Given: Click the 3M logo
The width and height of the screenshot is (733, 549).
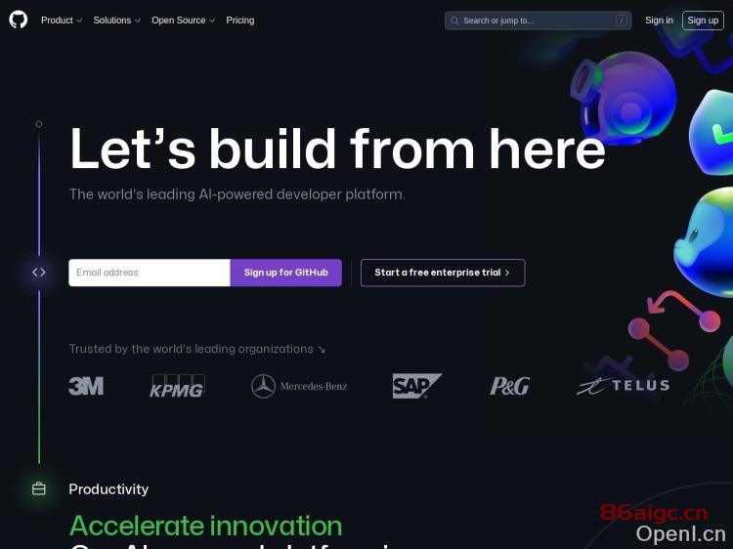Looking at the screenshot, I should tap(86, 386).
